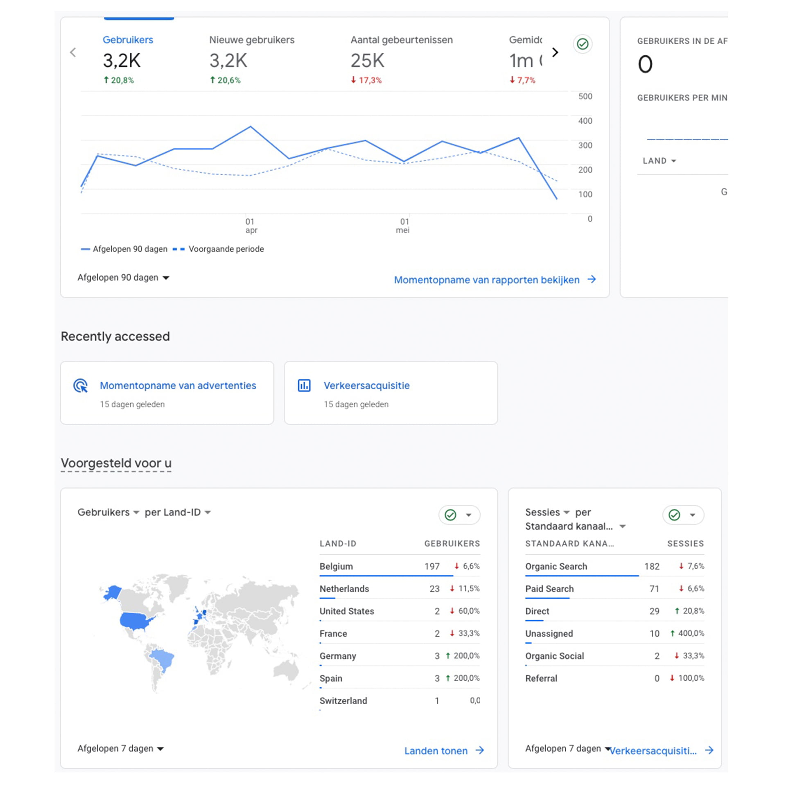
Task: Click the Voorgaande periode legend entry
Action: (219, 249)
